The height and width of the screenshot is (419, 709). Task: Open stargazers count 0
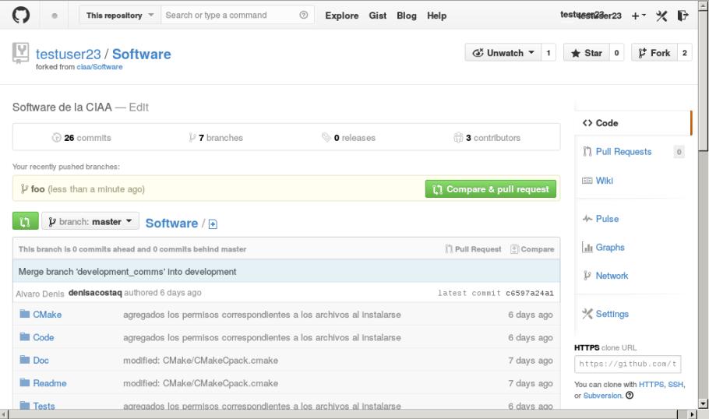pos(616,53)
